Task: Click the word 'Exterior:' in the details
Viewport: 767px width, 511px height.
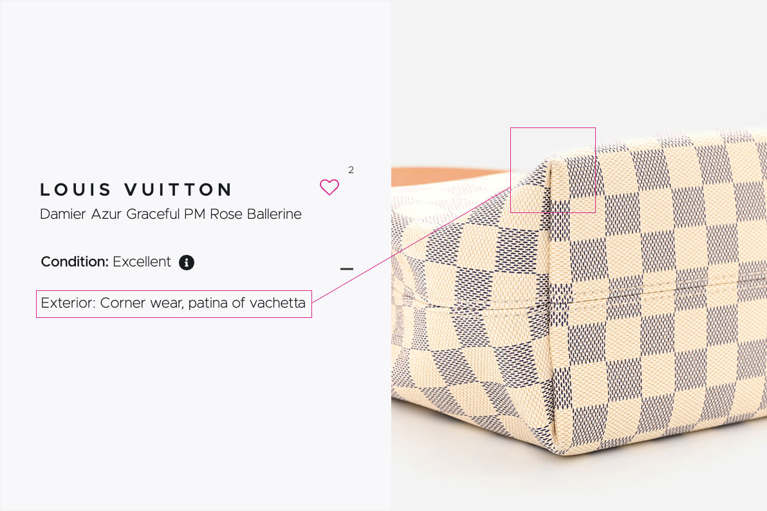Action: (x=68, y=303)
